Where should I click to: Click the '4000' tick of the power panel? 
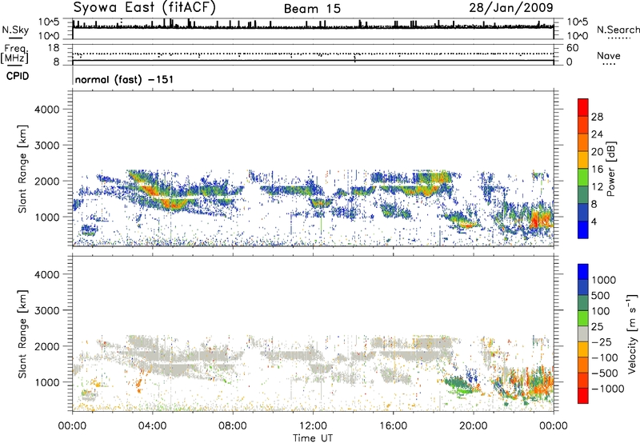point(47,110)
